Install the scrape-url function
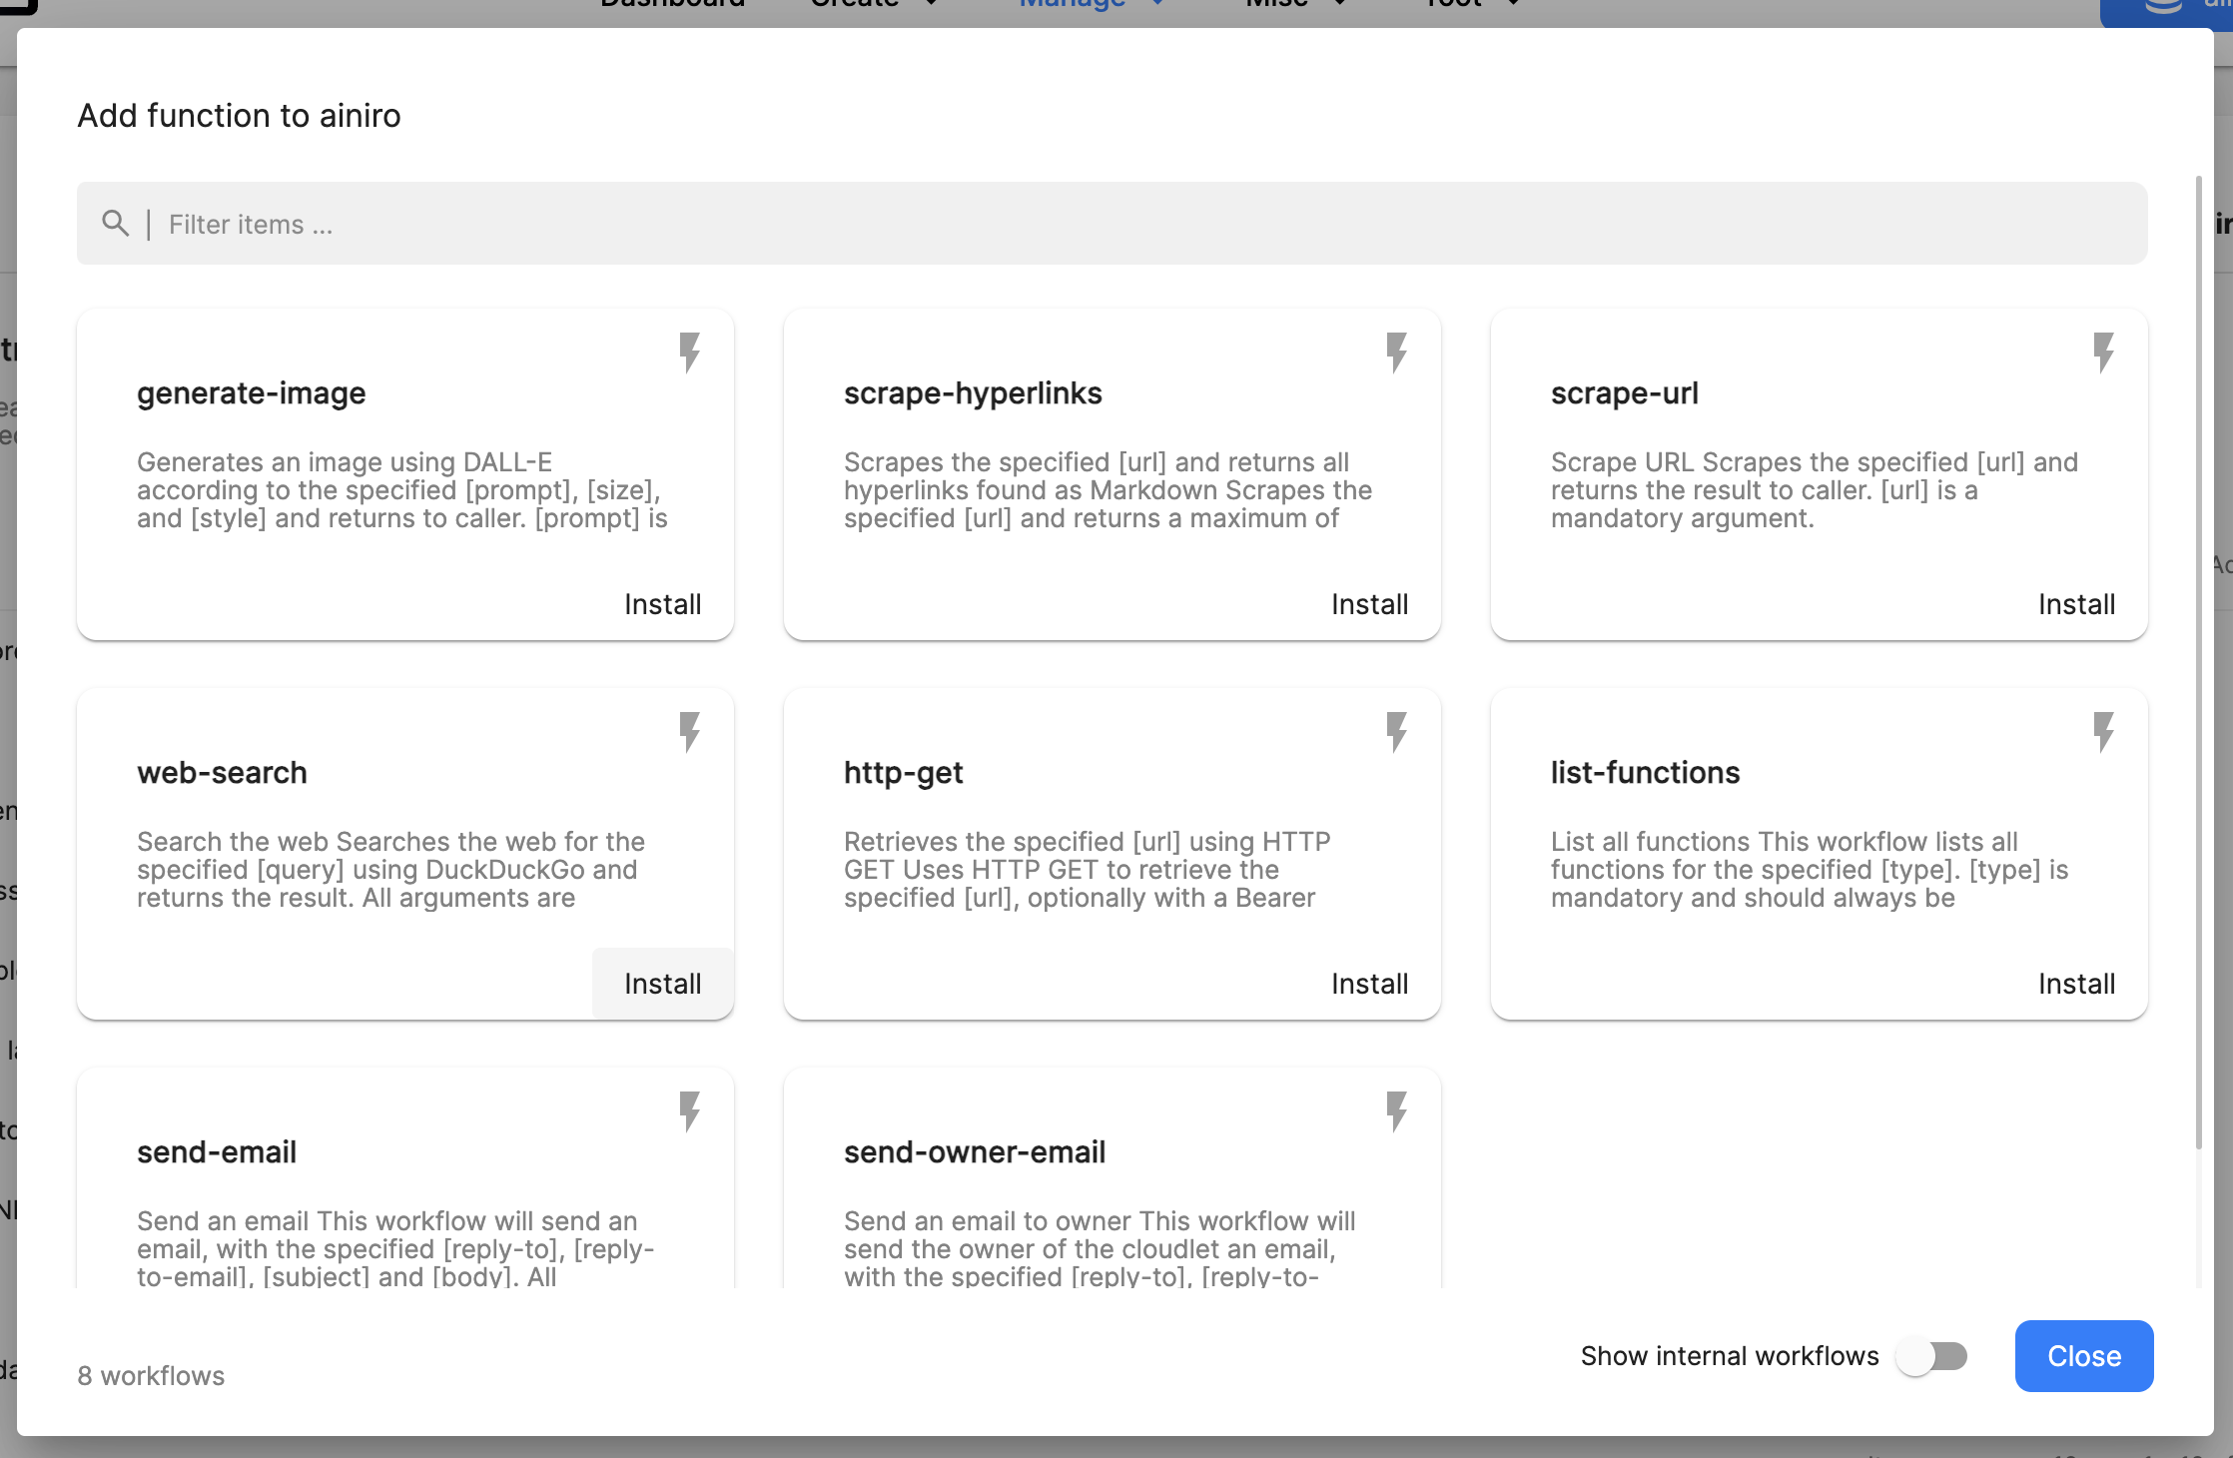Viewport: 2233px width, 1458px height. [2076, 603]
